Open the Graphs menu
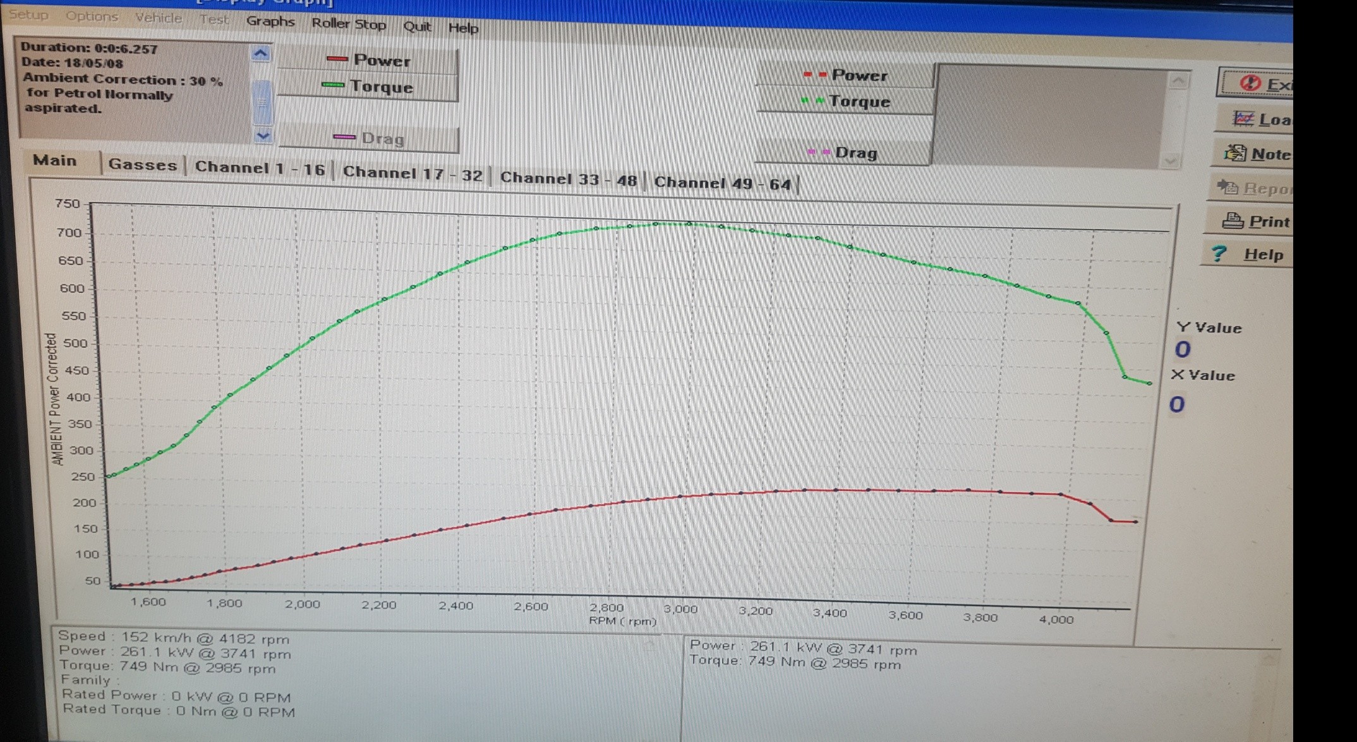Viewport: 1357px width, 742px height. click(270, 21)
